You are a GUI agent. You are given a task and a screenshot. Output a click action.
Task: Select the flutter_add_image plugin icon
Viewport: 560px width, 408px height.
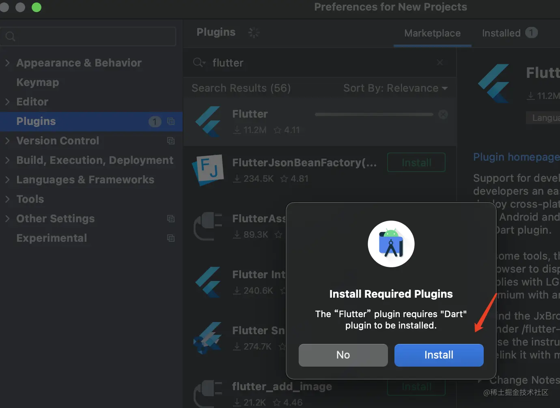(208, 394)
